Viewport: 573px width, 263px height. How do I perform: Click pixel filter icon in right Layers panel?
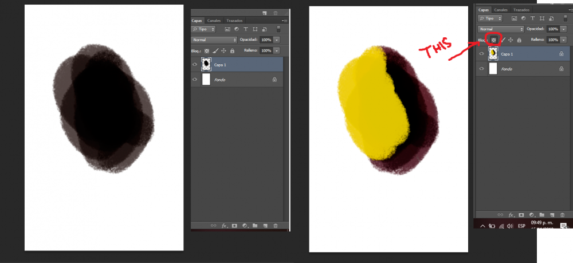(514, 18)
